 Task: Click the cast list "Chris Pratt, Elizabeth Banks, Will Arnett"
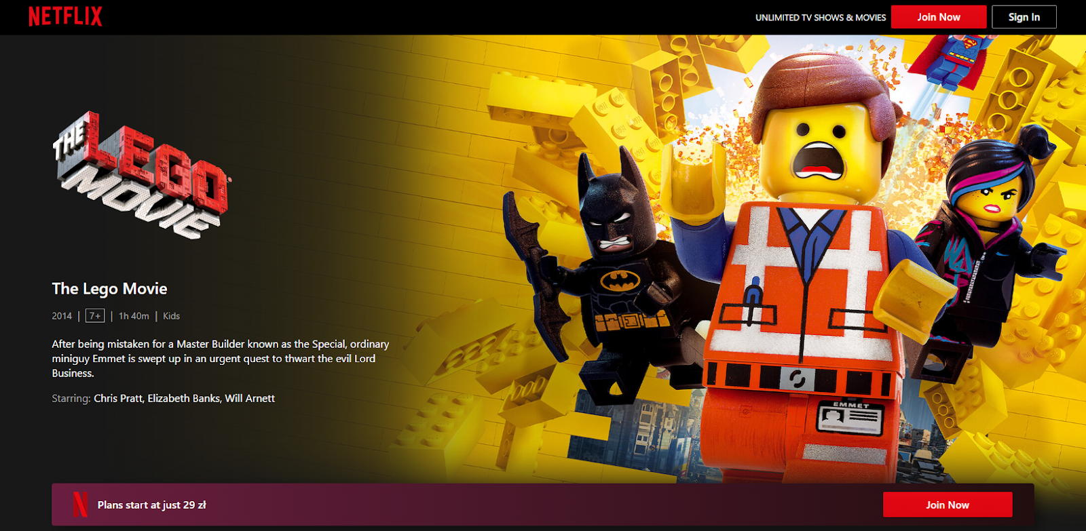click(x=184, y=399)
